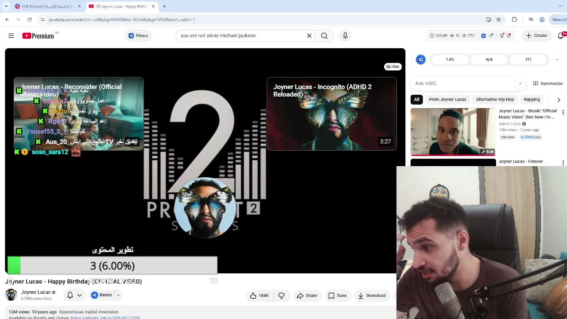The height and width of the screenshot is (319, 567).
Task: Open the YouTube guide hamburger menu
Action: pyautogui.click(x=11, y=35)
